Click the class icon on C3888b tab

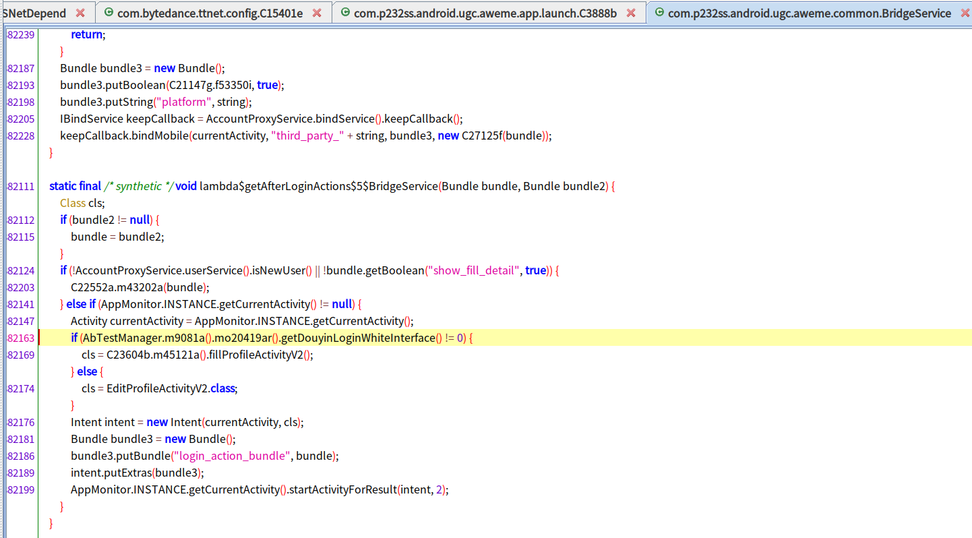tap(345, 13)
